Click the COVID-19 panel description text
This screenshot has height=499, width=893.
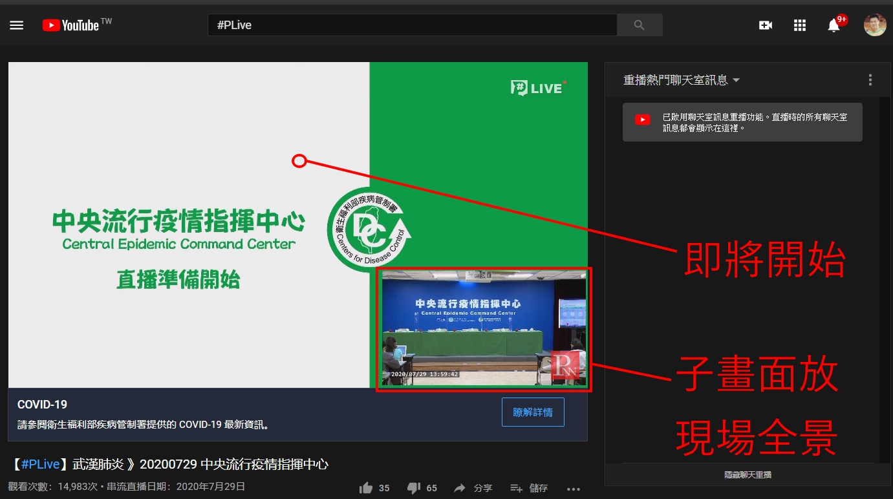pos(143,425)
